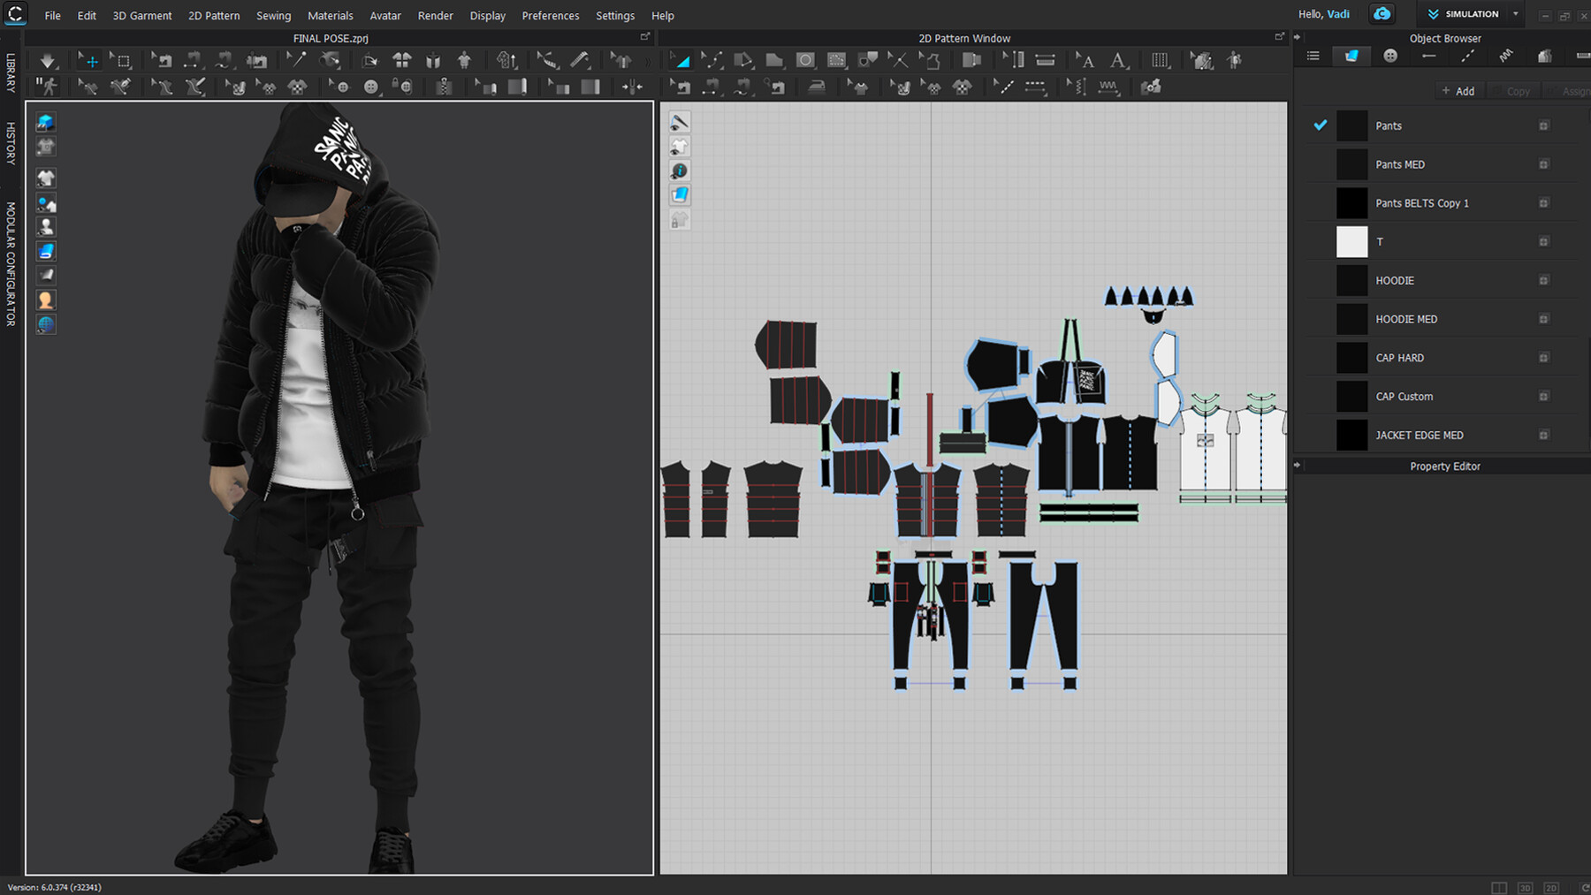Choose the Ellipse pattern tool
Image resolution: width=1591 pixels, height=895 pixels.
coord(805,60)
